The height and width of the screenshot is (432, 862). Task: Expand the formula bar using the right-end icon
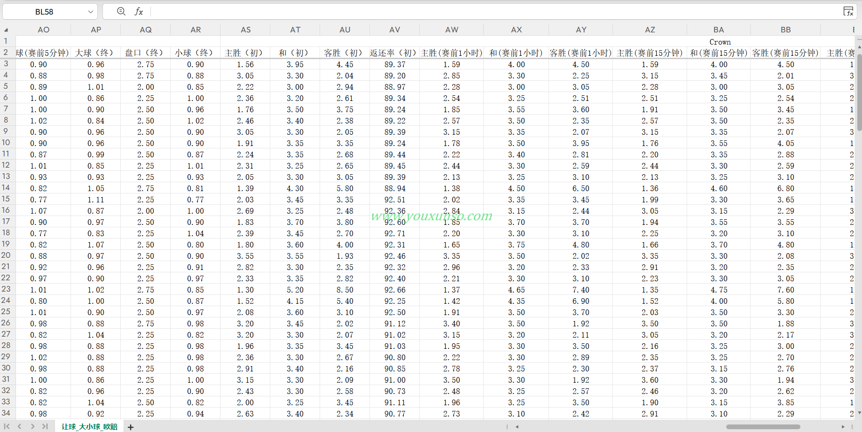point(848,11)
